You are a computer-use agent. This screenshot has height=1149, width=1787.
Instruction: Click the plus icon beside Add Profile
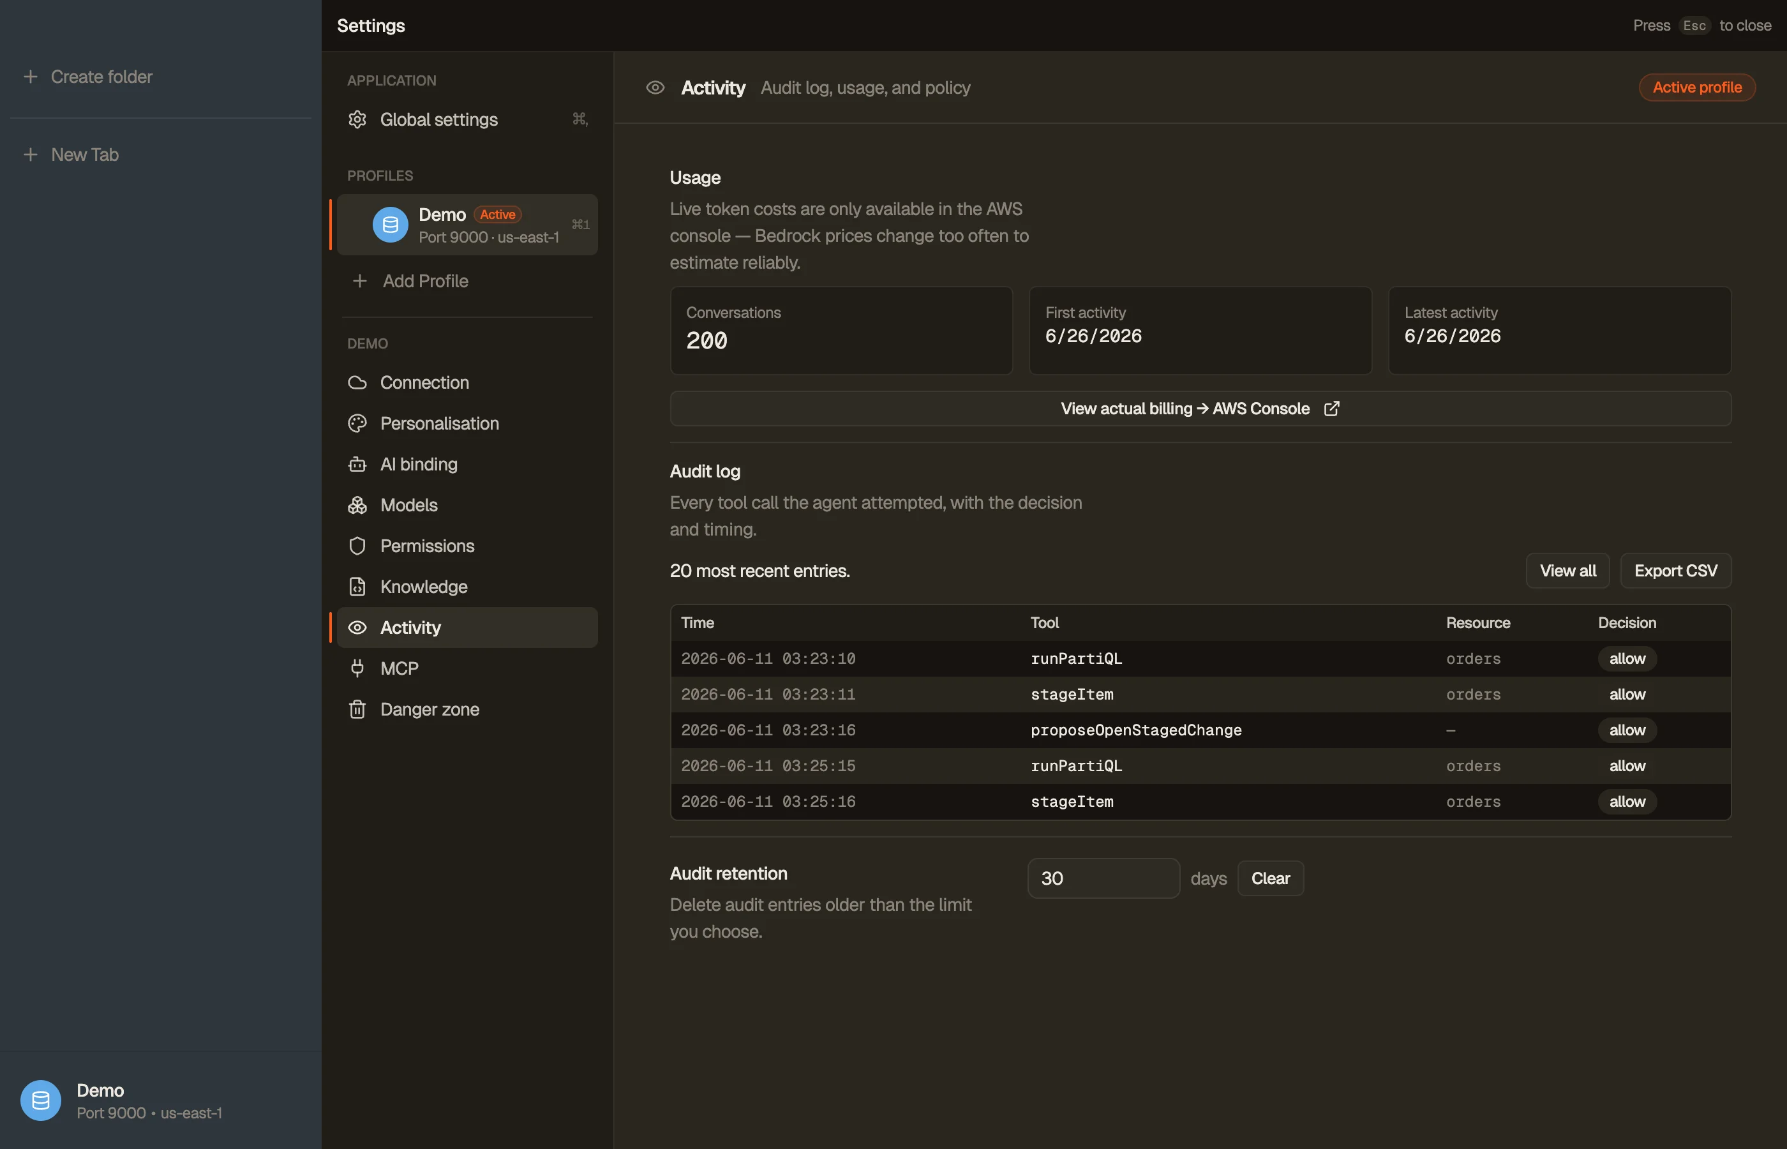(359, 282)
